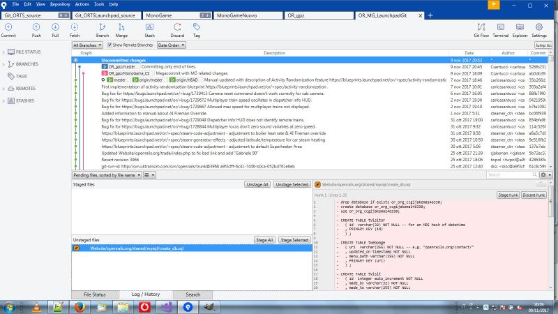Screen dimensions: 558x314
Task: Select the unstaged create_db.sql file
Action: tap(192, 248)
